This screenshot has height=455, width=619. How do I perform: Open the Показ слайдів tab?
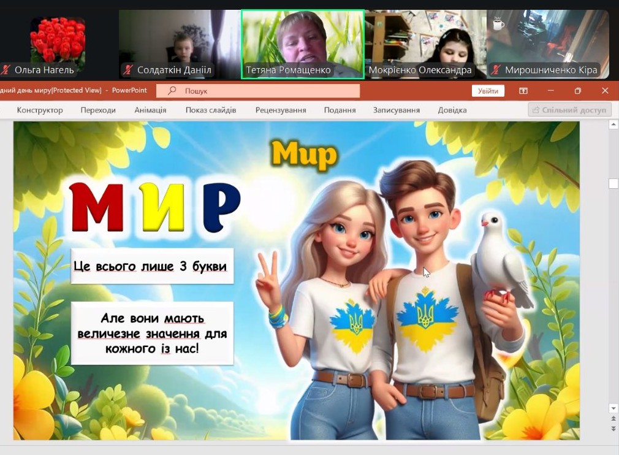pyautogui.click(x=211, y=110)
